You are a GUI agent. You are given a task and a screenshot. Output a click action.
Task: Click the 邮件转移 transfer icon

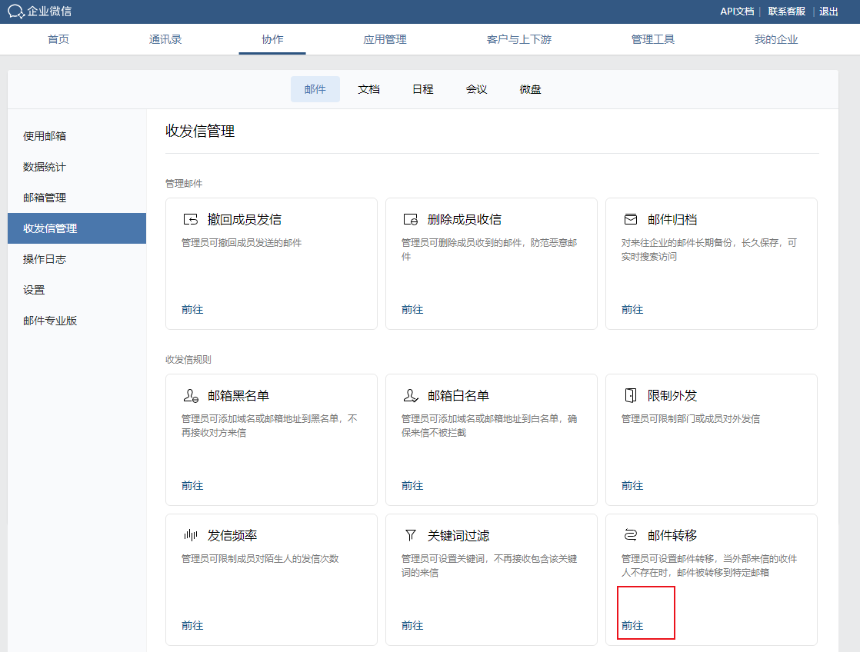(630, 536)
